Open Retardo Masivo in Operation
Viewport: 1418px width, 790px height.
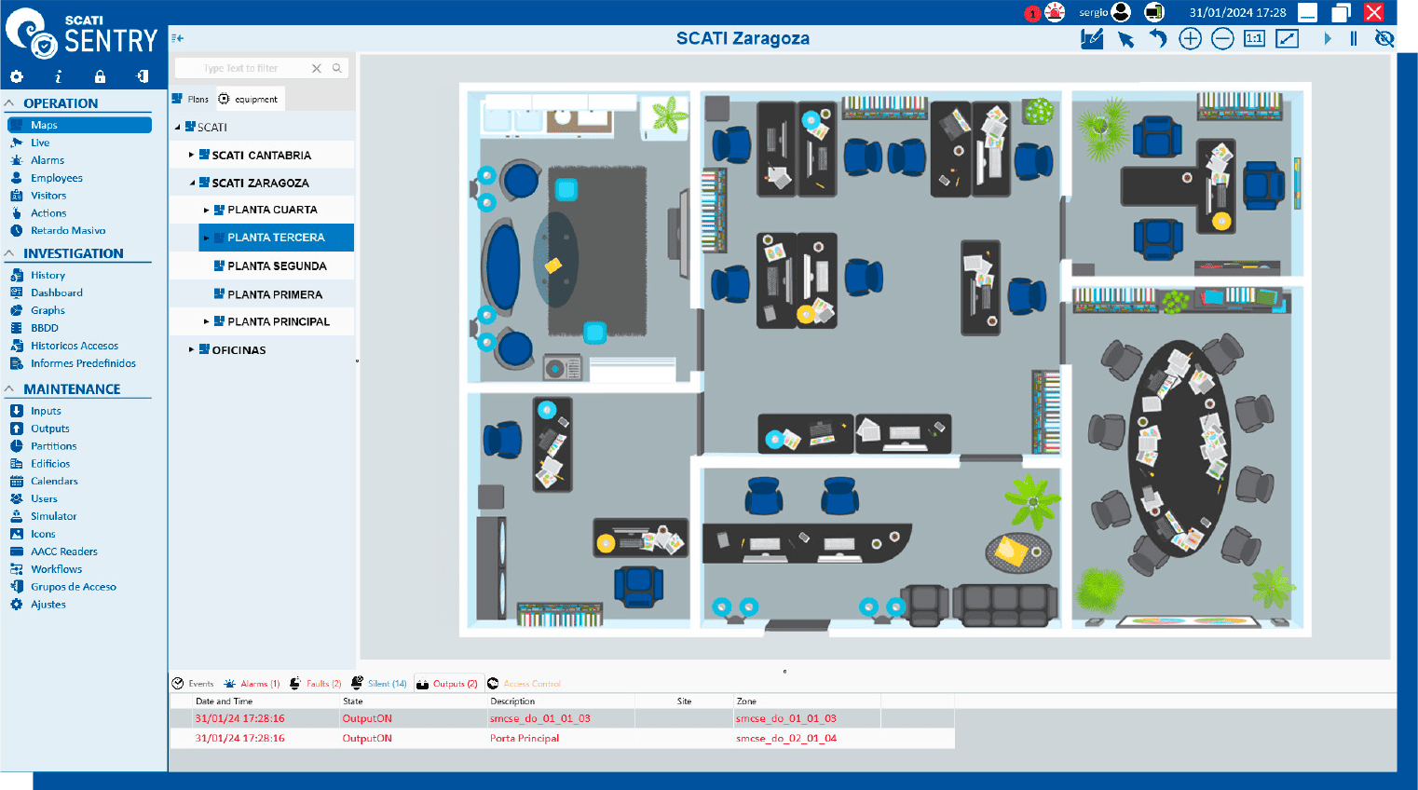(x=68, y=230)
